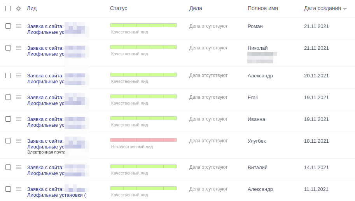
Task: Tick the checkbox for Виталий's lead
Action: pyautogui.click(x=8, y=167)
